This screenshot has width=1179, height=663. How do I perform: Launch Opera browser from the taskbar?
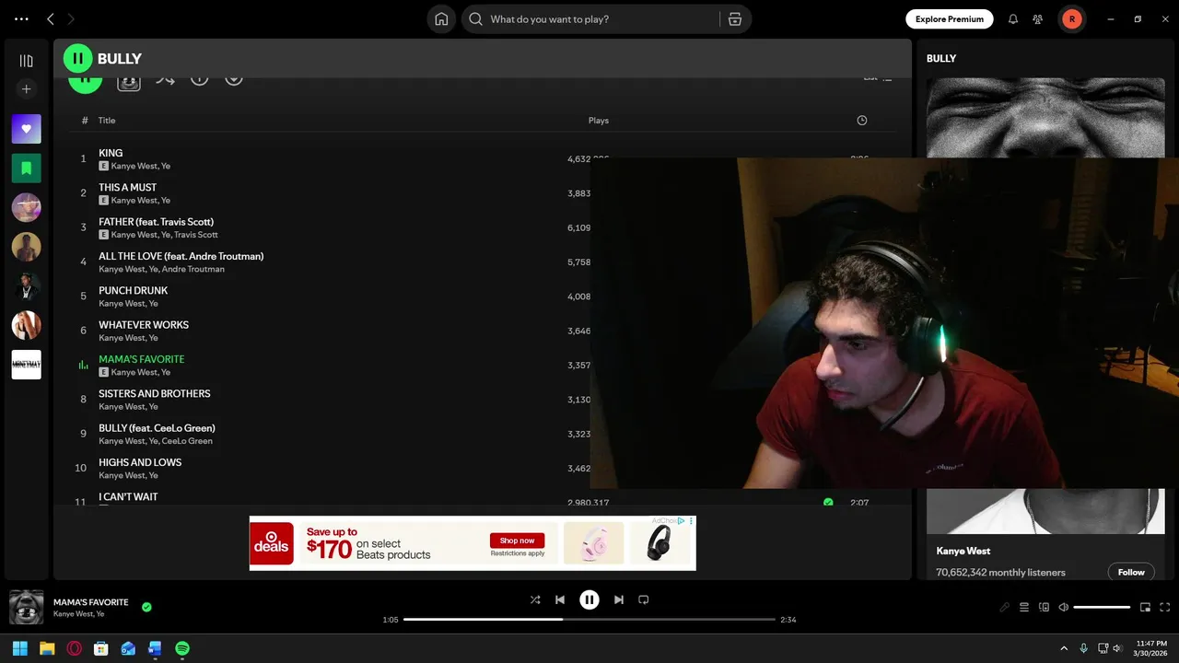(74, 648)
